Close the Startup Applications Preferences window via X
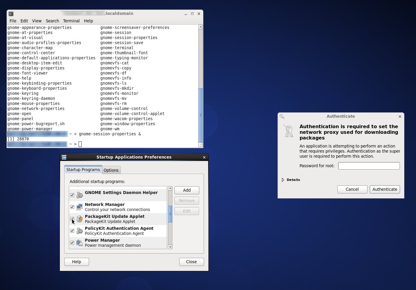 coord(204,157)
